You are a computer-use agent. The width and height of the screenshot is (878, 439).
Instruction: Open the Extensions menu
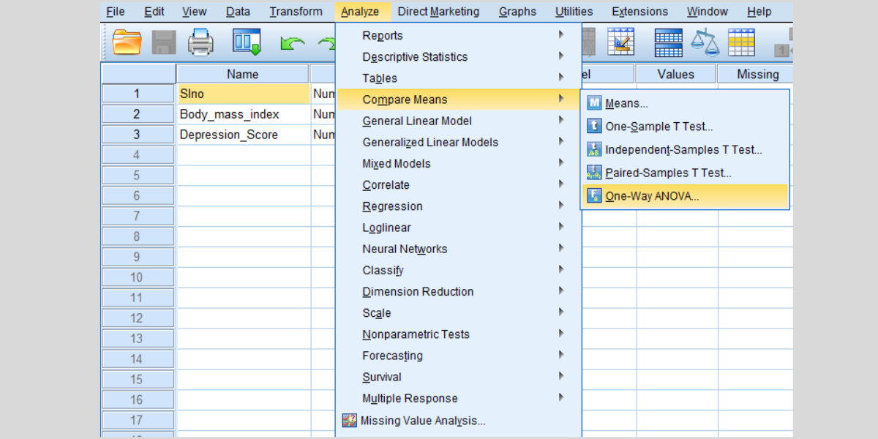(639, 12)
